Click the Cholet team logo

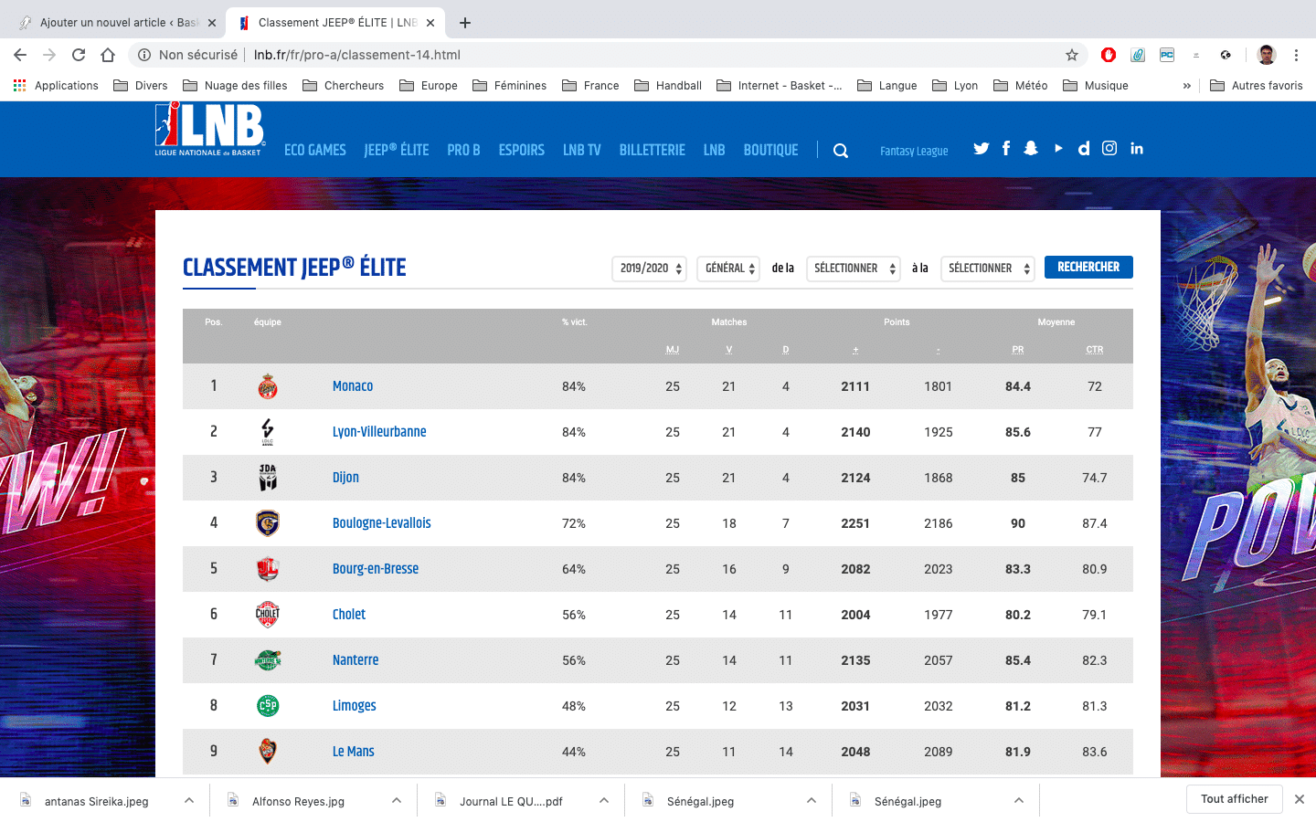click(x=268, y=615)
